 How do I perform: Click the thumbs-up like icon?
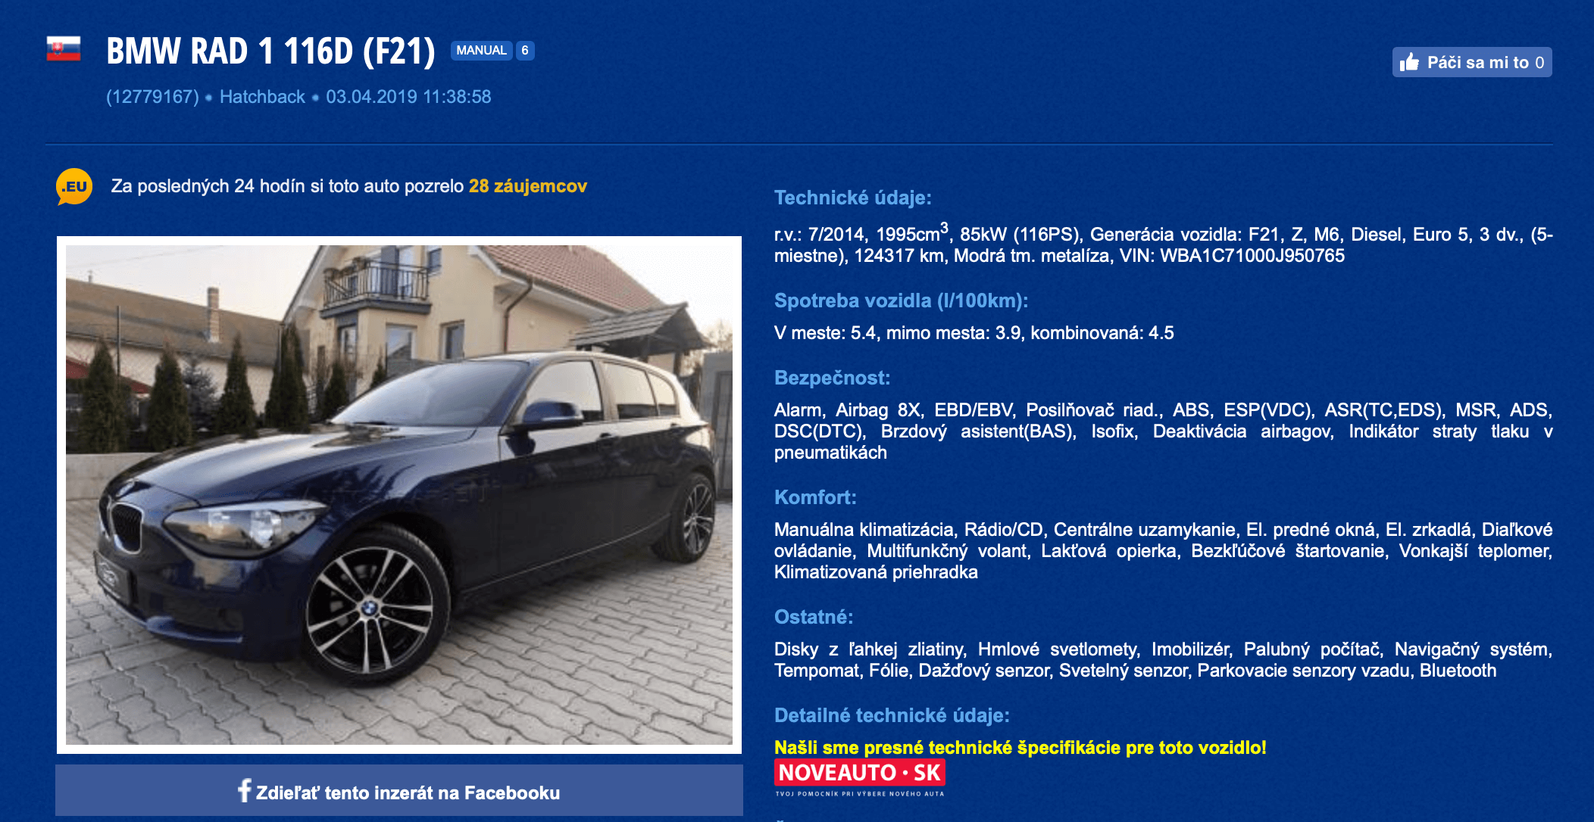click(1409, 62)
